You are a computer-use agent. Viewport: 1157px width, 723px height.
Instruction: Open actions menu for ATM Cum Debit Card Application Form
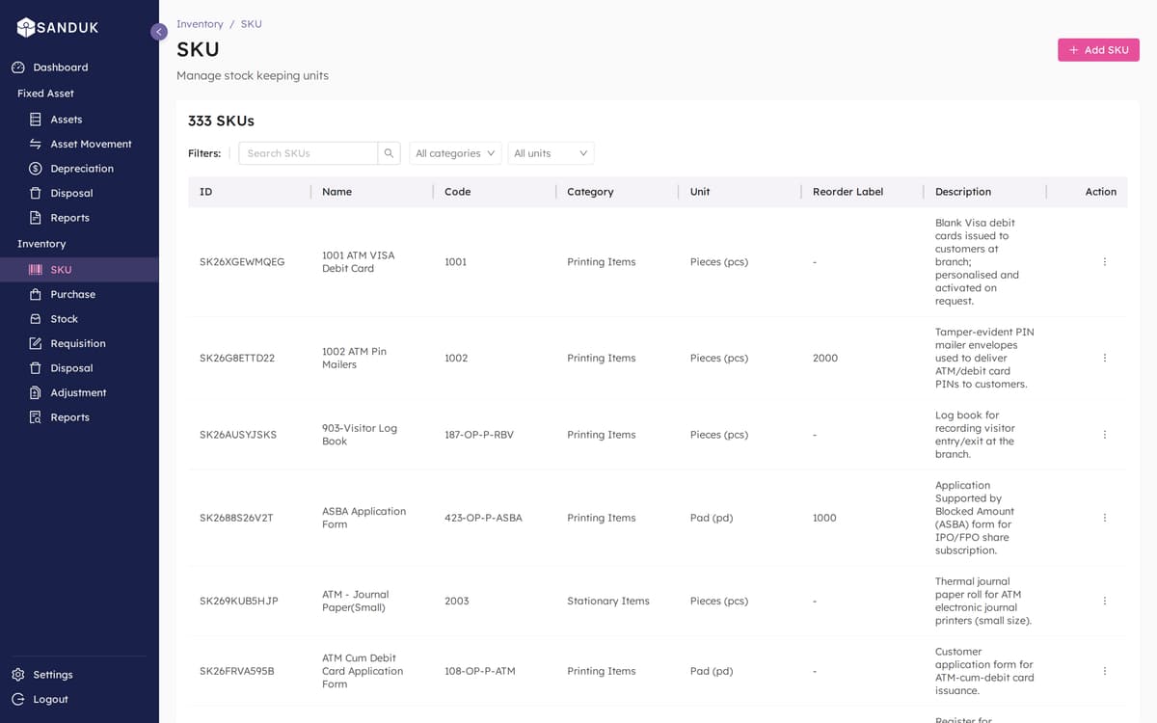1104,671
